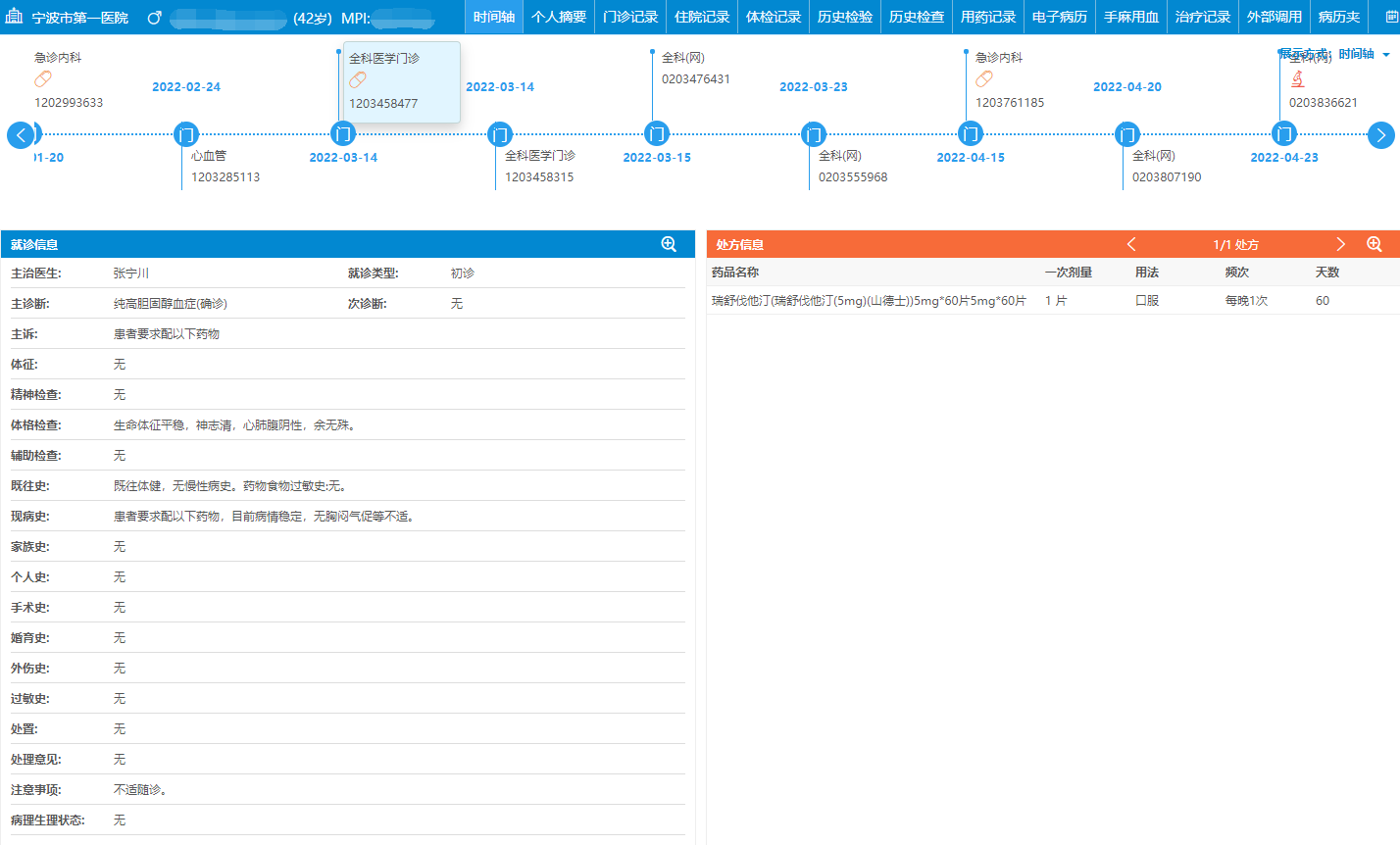Click the 处方信息 panel title
1400x845 pixels.
tap(740, 245)
